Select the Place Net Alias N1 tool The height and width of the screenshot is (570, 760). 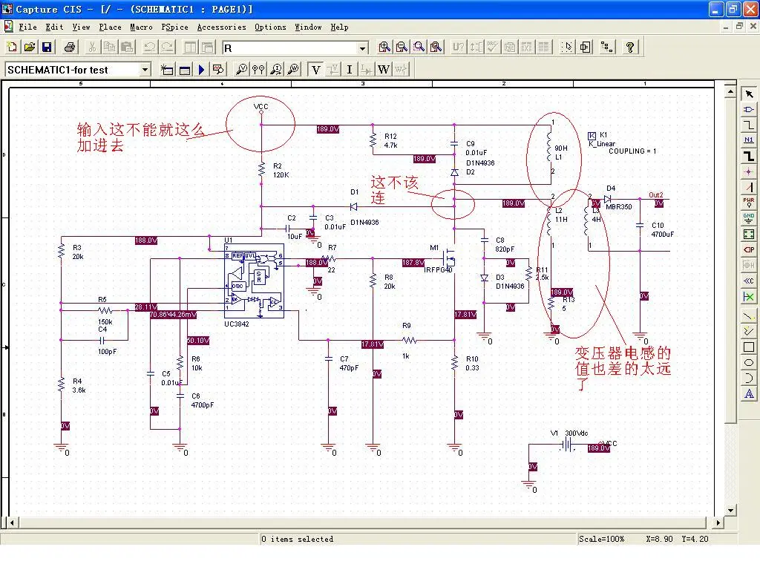click(x=749, y=140)
